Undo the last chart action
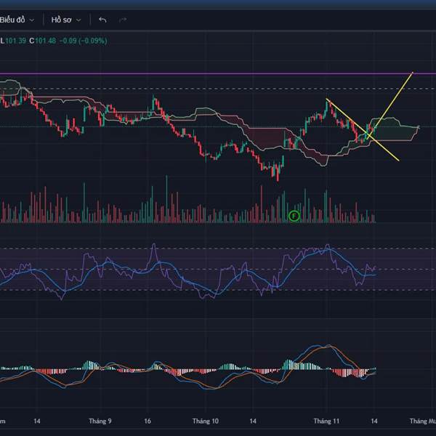The image size is (436, 436). pyautogui.click(x=102, y=20)
